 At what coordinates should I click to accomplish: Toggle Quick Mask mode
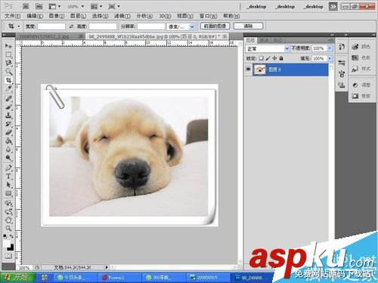[x=8, y=256]
